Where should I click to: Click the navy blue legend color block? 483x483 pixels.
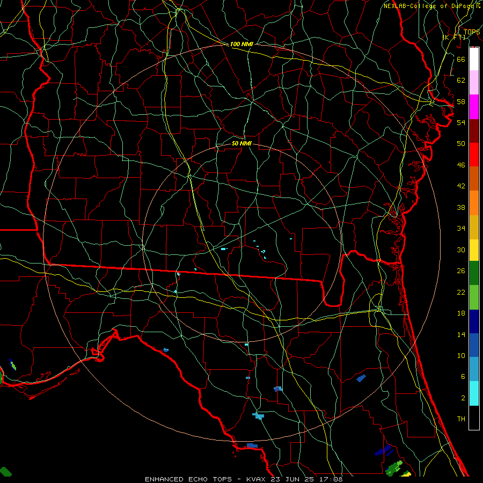point(474,321)
